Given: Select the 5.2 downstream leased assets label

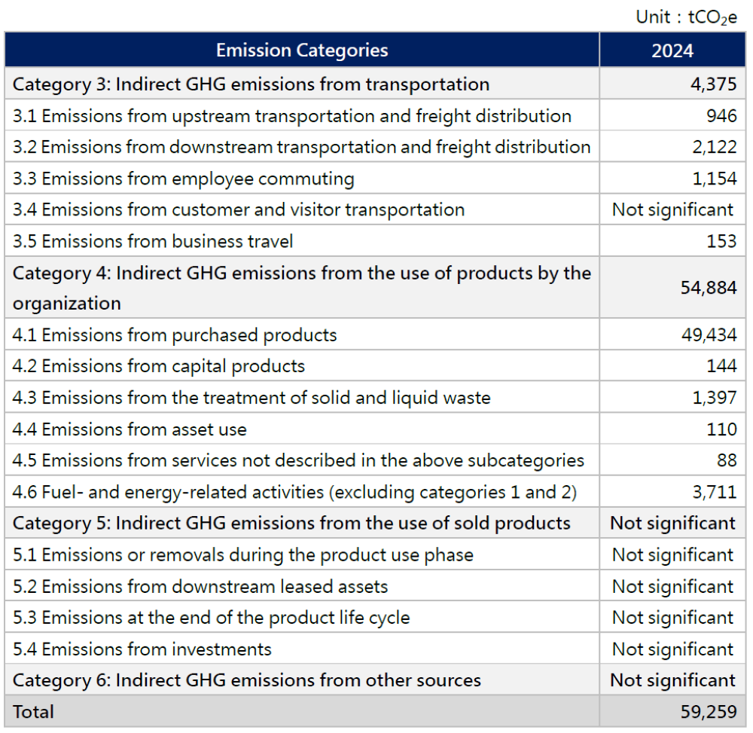Looking at the screenshot, I should click(x=200, y=587).
